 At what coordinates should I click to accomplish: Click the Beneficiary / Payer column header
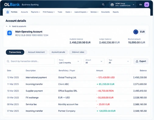(x=67, y=71)
